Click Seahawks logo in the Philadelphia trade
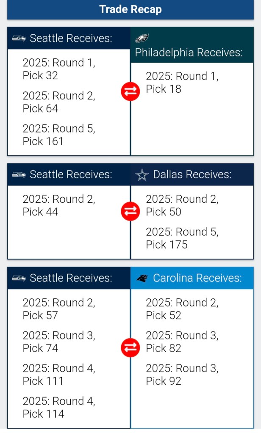261x433 pixels. click(19, 39)
